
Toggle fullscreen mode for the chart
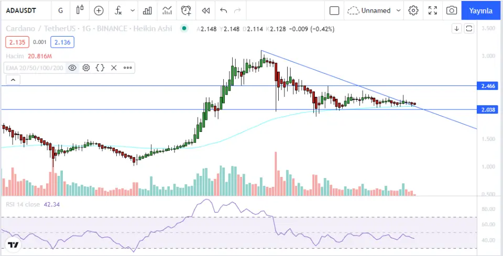[433, 10]
